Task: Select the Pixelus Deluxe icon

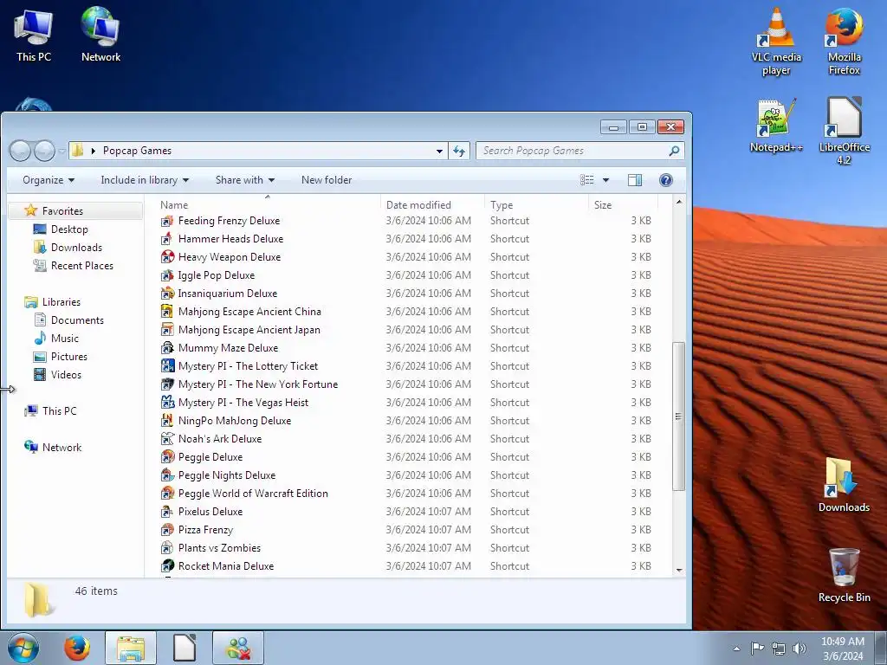Action: [x=167, y=512]
